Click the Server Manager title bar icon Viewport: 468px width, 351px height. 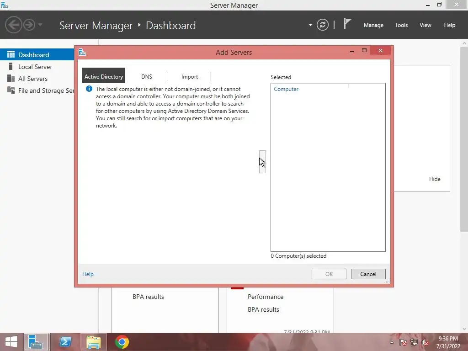pyautogui.click(x=5, y=5)
